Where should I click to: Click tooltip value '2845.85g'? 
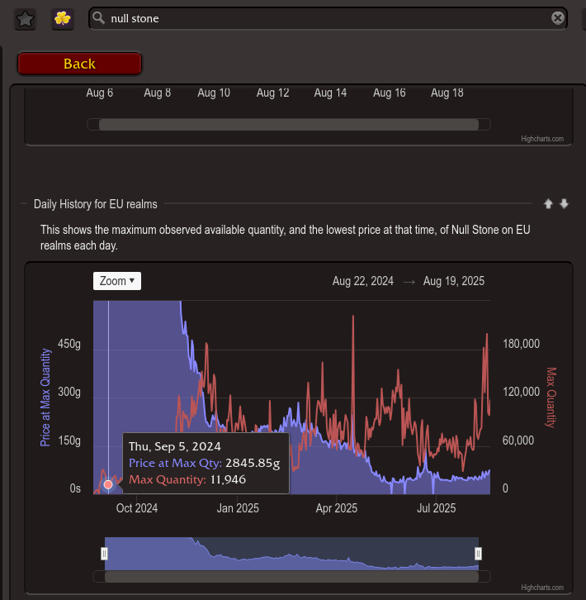pos(253,463)
